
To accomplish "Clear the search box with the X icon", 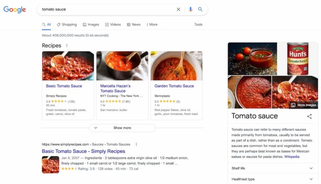I will pyautogui.click(x=178, y=10).
